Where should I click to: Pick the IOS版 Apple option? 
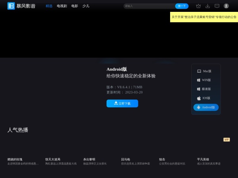tap(206, 98)
